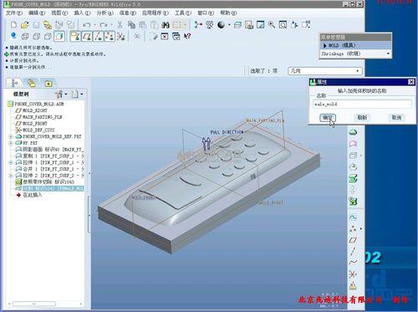Click the datum axis tool in right toolbar
The image size is (418, 312).
tap(353, 251)
